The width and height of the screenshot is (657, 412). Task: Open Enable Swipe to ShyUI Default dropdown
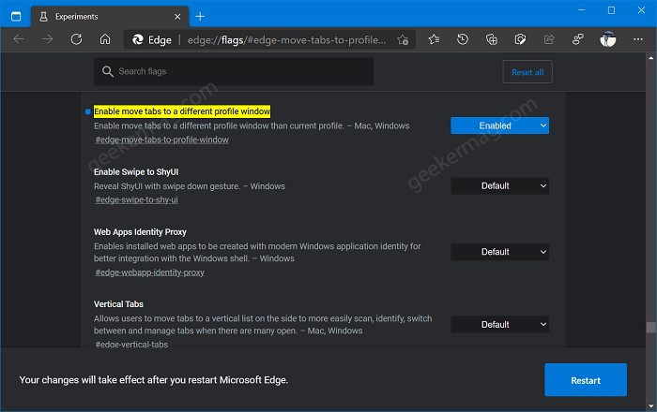tap(499, 186)
